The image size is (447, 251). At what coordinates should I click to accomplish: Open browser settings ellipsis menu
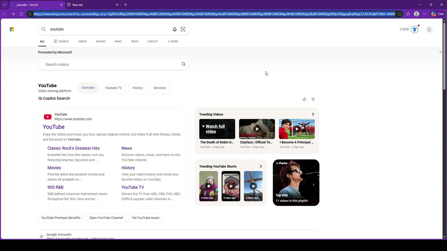pos(425,14)
